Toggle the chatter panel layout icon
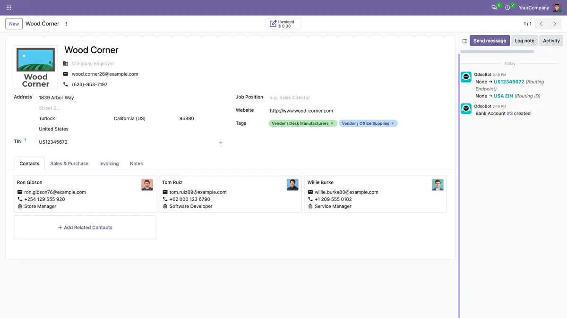Screen dimensions: 567x318 [x=465, y=41]
